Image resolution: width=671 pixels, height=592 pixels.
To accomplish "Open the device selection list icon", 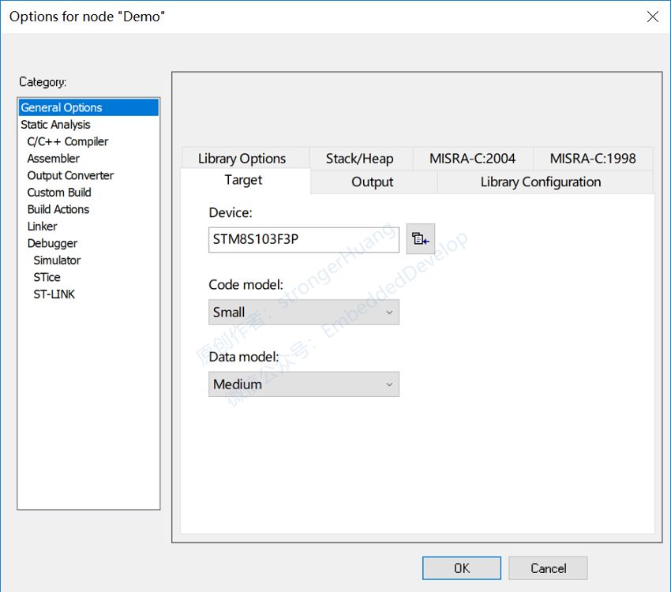I will coord(420,238).
